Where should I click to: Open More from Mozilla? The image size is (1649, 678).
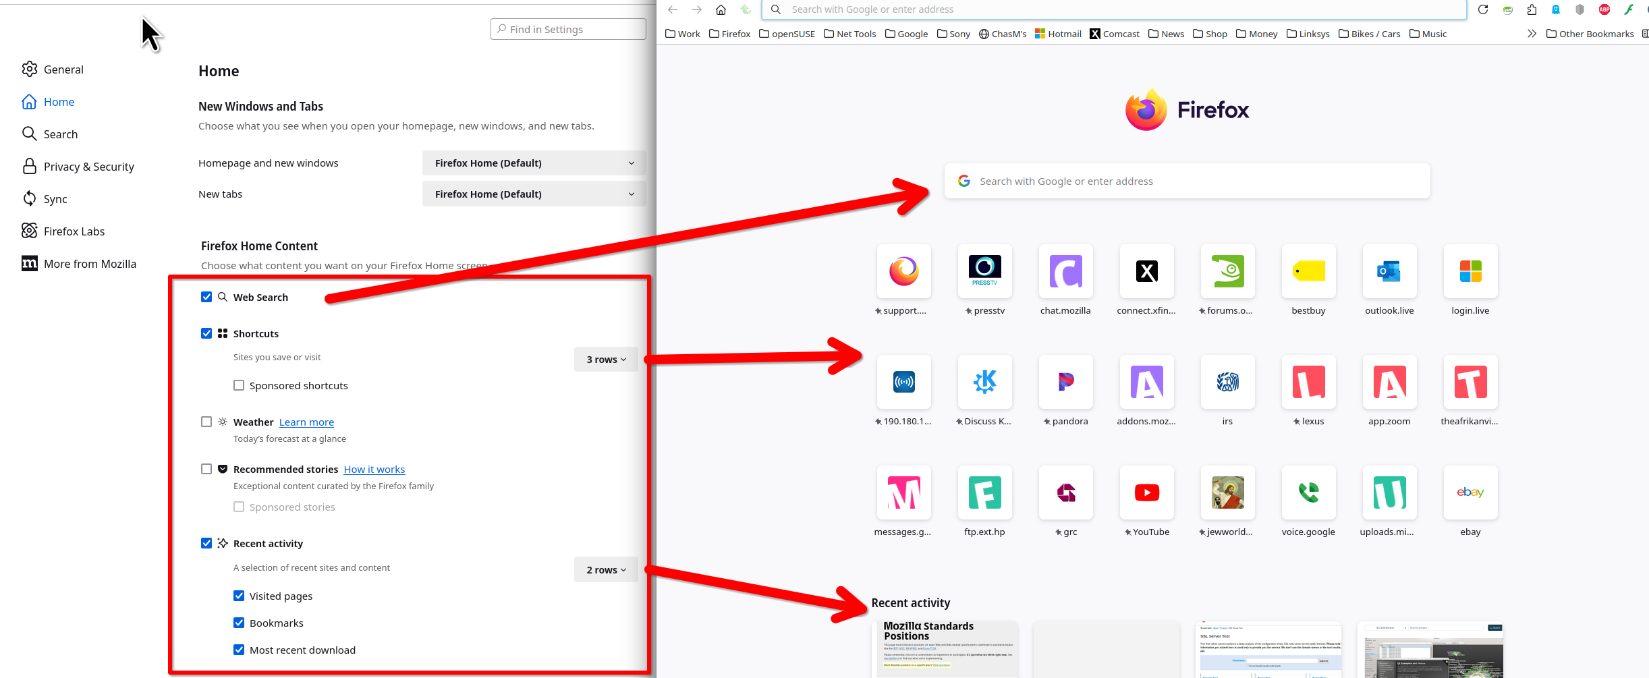79,264
